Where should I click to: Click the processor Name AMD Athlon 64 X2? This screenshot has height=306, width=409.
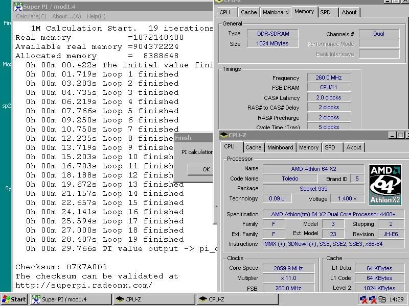[313, 169]
